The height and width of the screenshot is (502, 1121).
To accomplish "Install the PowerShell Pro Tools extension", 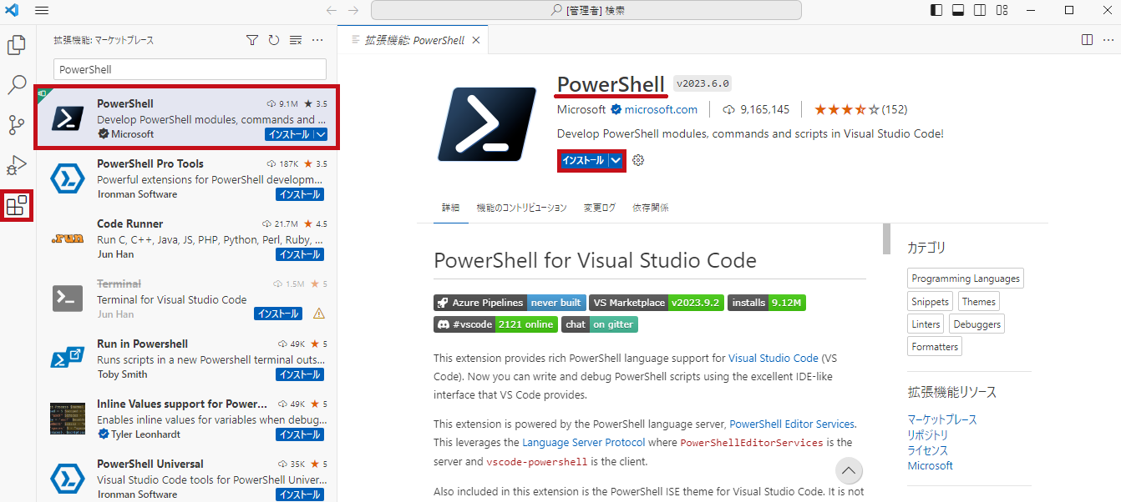I will click(x=300, y=194).
